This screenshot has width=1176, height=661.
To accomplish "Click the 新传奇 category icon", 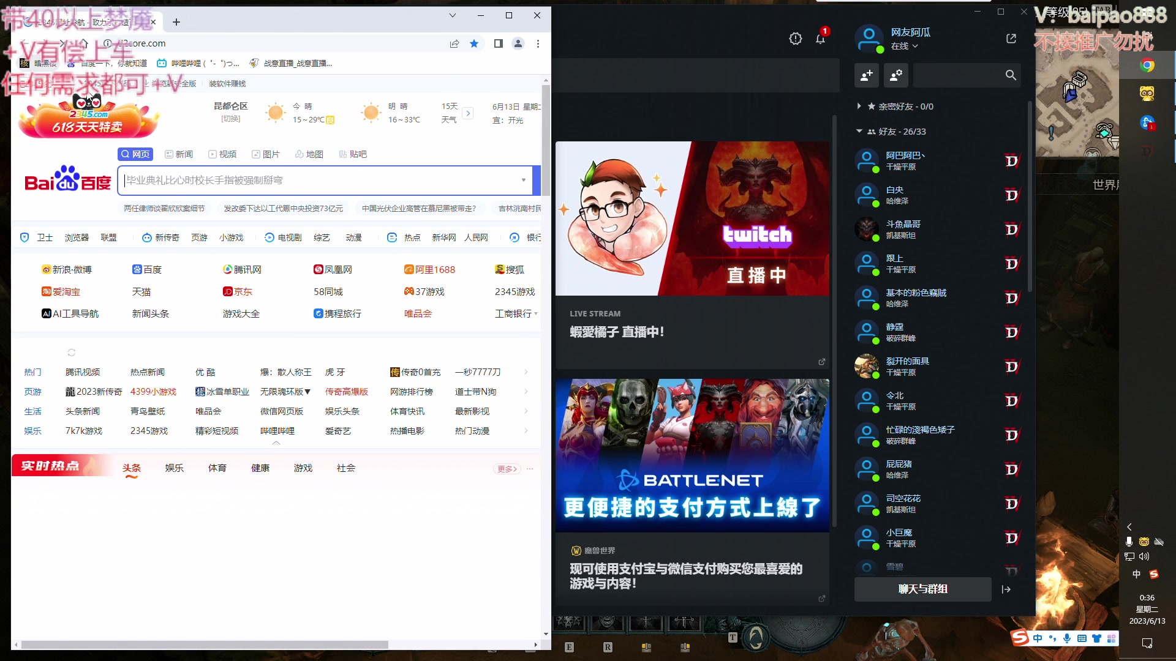I will (x=147, y=237).
